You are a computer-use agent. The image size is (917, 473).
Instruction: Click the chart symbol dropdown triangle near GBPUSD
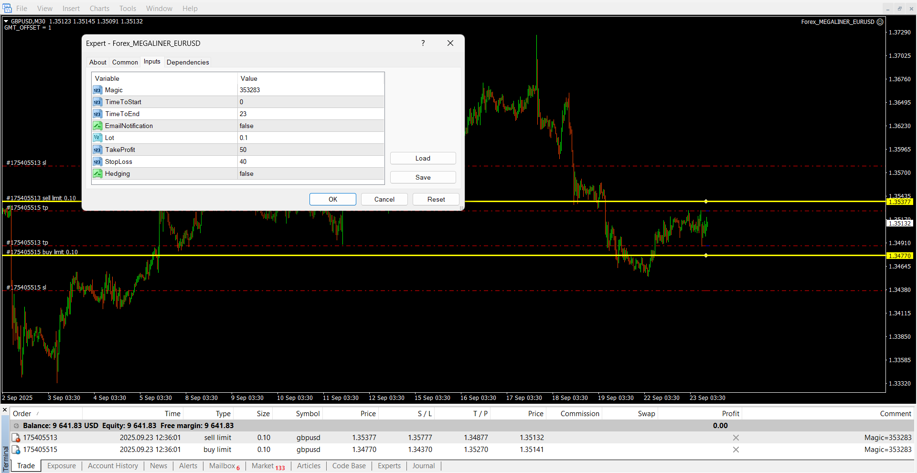[6, 21]
